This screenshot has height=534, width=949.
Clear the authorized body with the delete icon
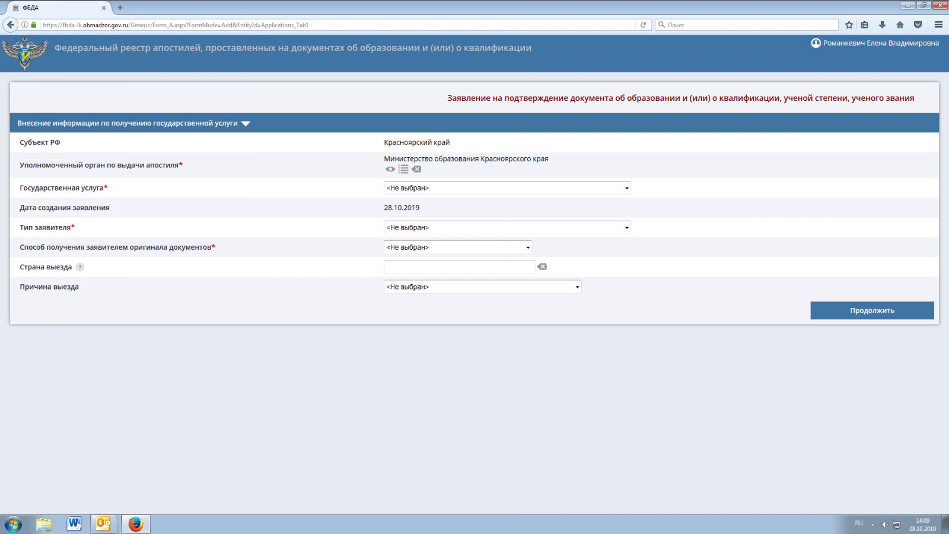click(417, 169)
